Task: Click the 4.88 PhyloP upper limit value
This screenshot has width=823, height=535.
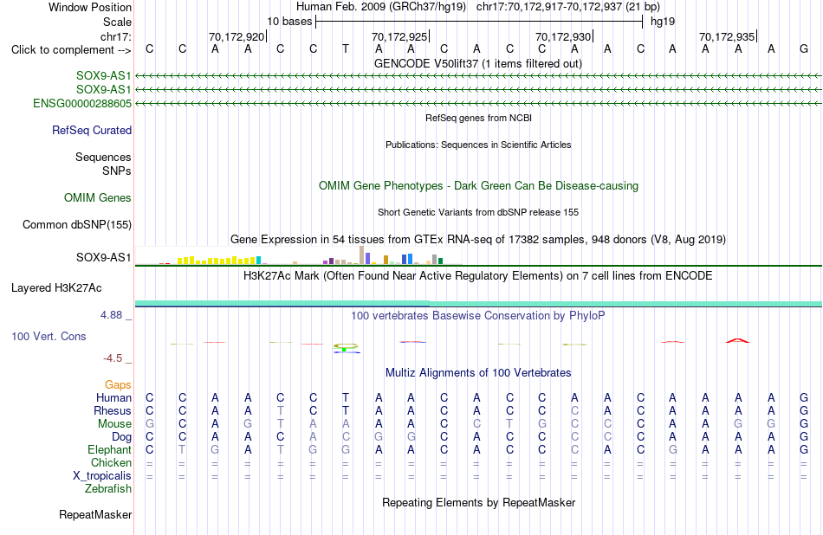Action: pos(111,315)
